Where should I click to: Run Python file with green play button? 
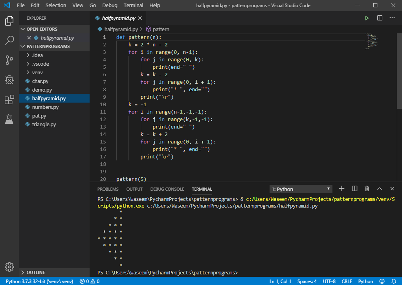[x=367, y=18]
